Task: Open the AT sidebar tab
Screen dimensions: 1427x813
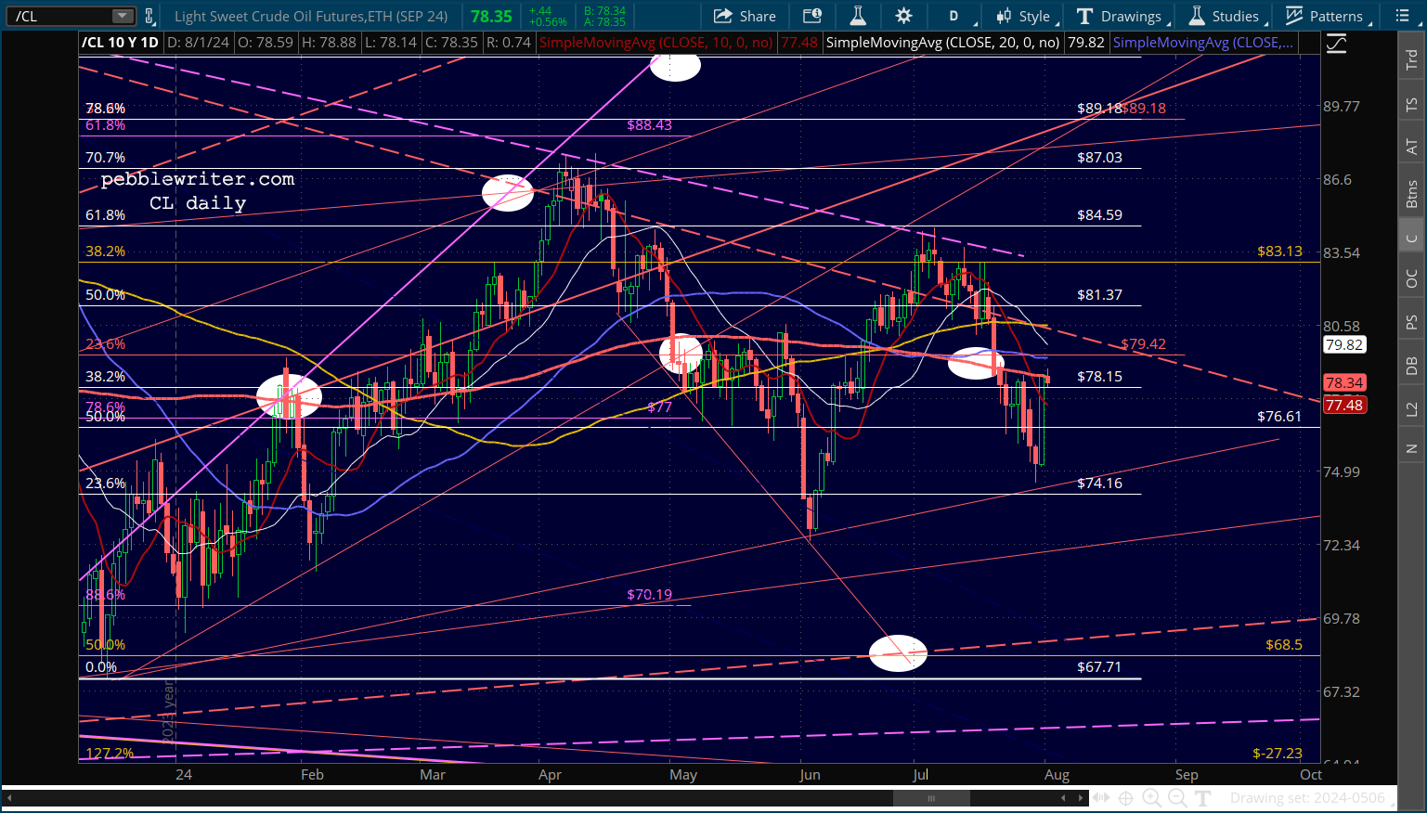Action: click(1411, 147)
